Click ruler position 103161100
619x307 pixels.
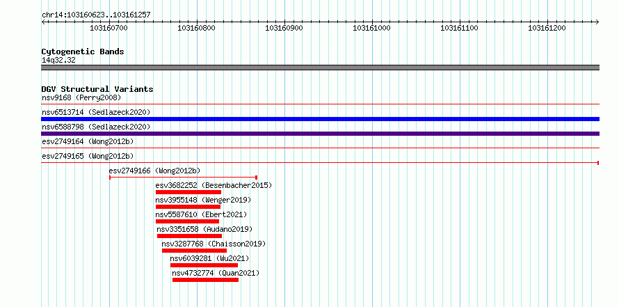tap(459, 28)
